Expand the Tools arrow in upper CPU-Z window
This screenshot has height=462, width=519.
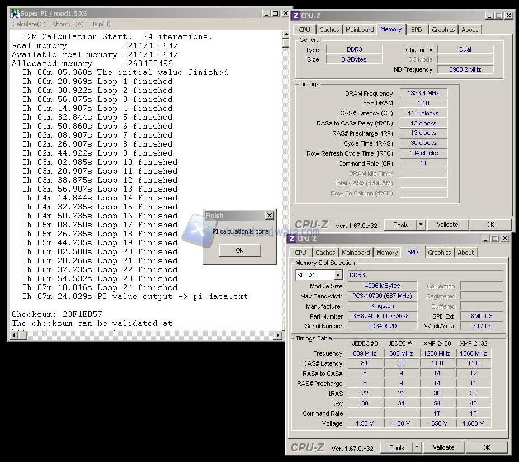pos(421,225)
